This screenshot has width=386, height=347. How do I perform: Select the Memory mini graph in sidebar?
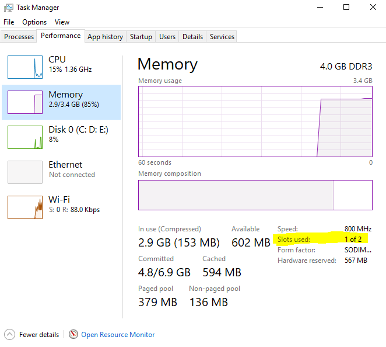pyautogui.click(x=25, y=102)
